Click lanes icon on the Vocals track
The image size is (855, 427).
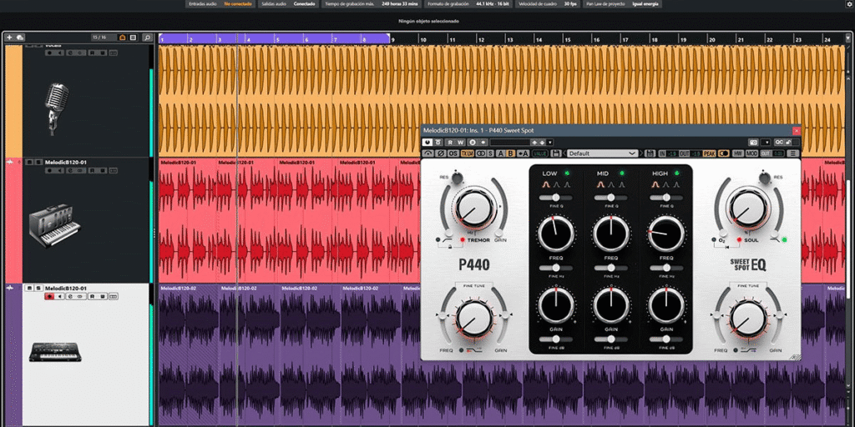pyautogui.click(x=113, y=53)
